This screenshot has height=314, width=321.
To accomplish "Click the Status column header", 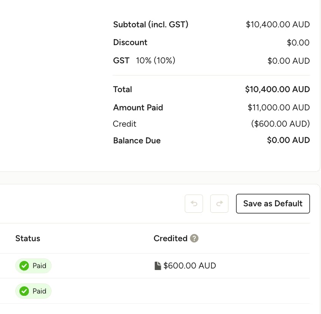I will point(28,238).
